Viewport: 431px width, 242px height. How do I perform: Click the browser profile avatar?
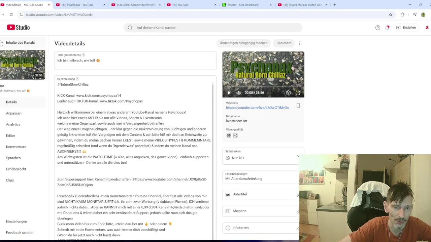[x=424, y=15]
